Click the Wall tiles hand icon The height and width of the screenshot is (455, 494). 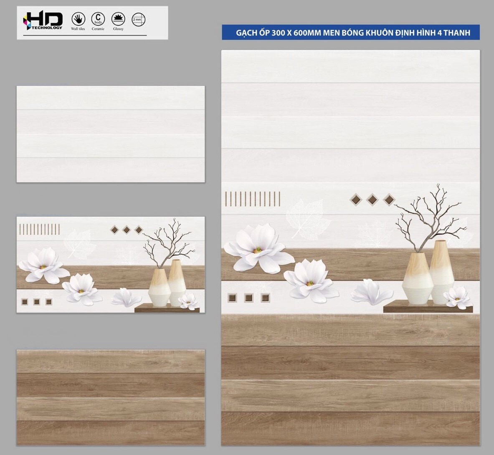point(78,19)
